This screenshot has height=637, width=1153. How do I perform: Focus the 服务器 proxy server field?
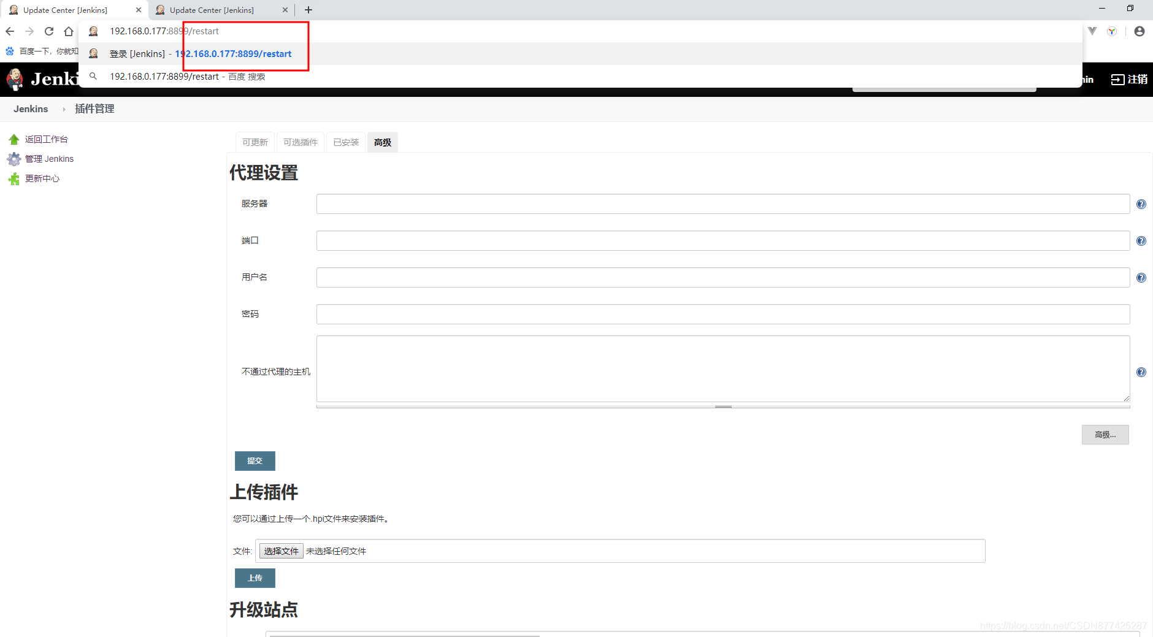[x=723, y=204]
